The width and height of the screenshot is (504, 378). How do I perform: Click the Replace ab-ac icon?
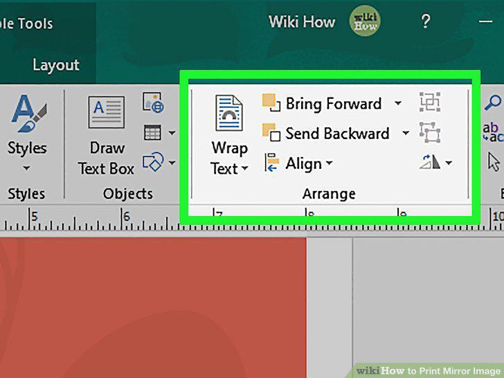[493, 132]
